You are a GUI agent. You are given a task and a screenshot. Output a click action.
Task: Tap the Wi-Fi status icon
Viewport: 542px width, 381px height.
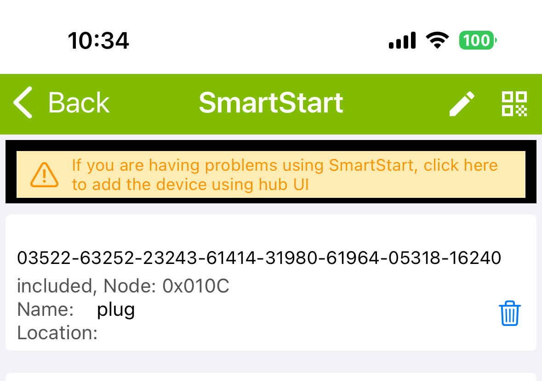coord(437,41)
